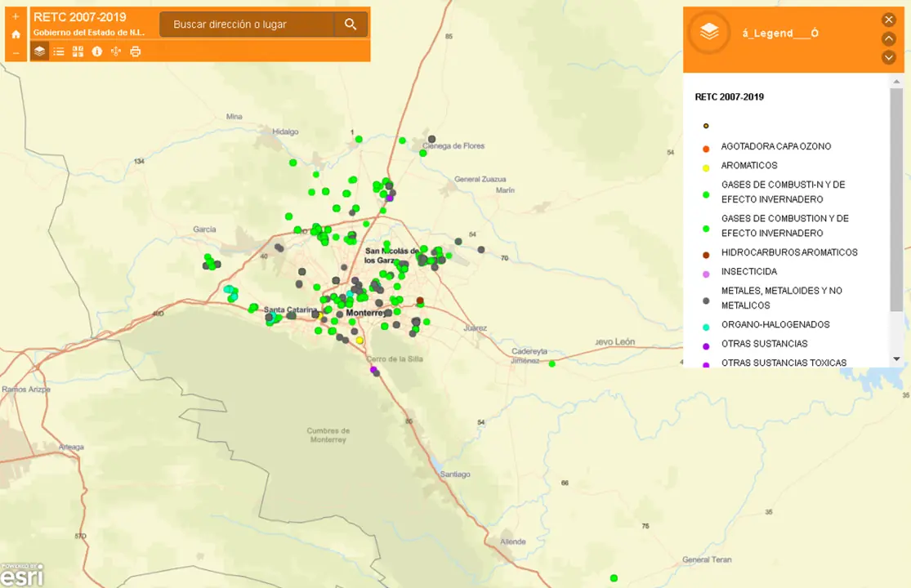
Task: Click the search magnifier button
Action: pos(351,24)
